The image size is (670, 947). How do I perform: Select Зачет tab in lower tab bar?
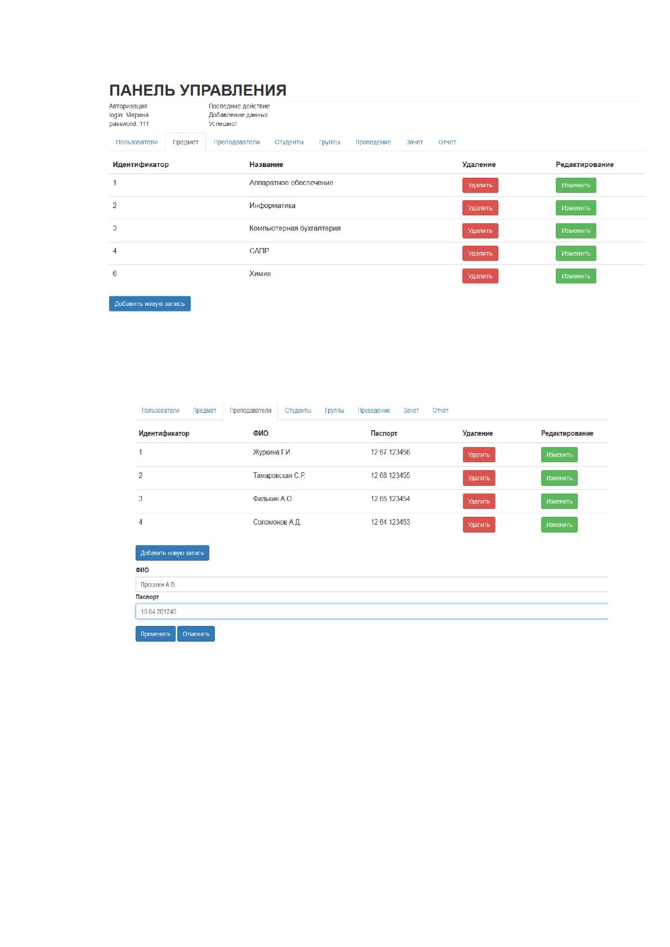(411, 411)
